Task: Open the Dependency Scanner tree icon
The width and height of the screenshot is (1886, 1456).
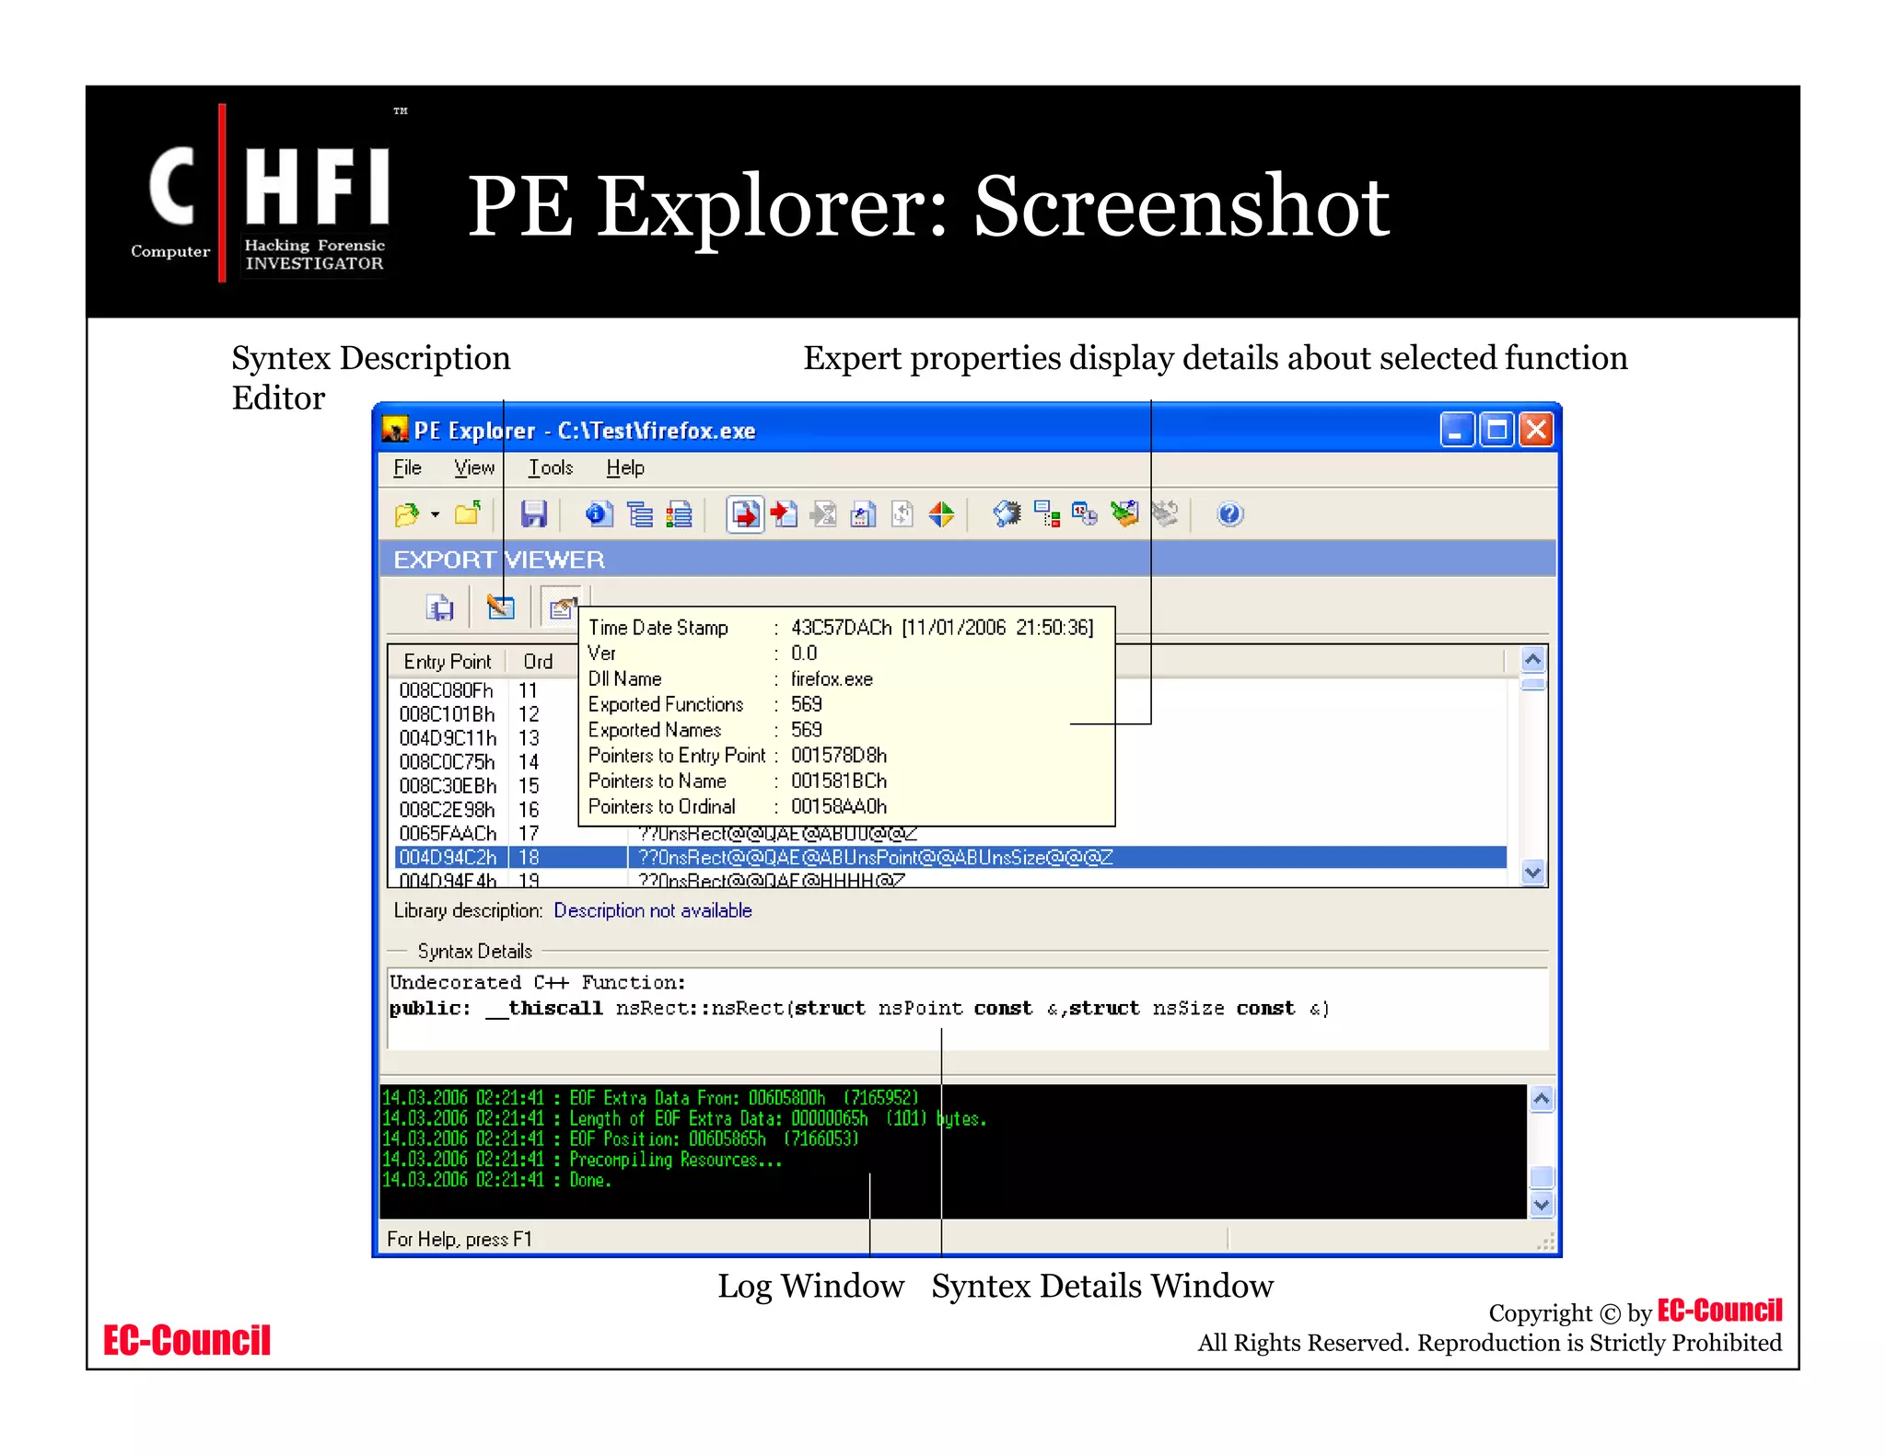Action: coord(1047,514)
